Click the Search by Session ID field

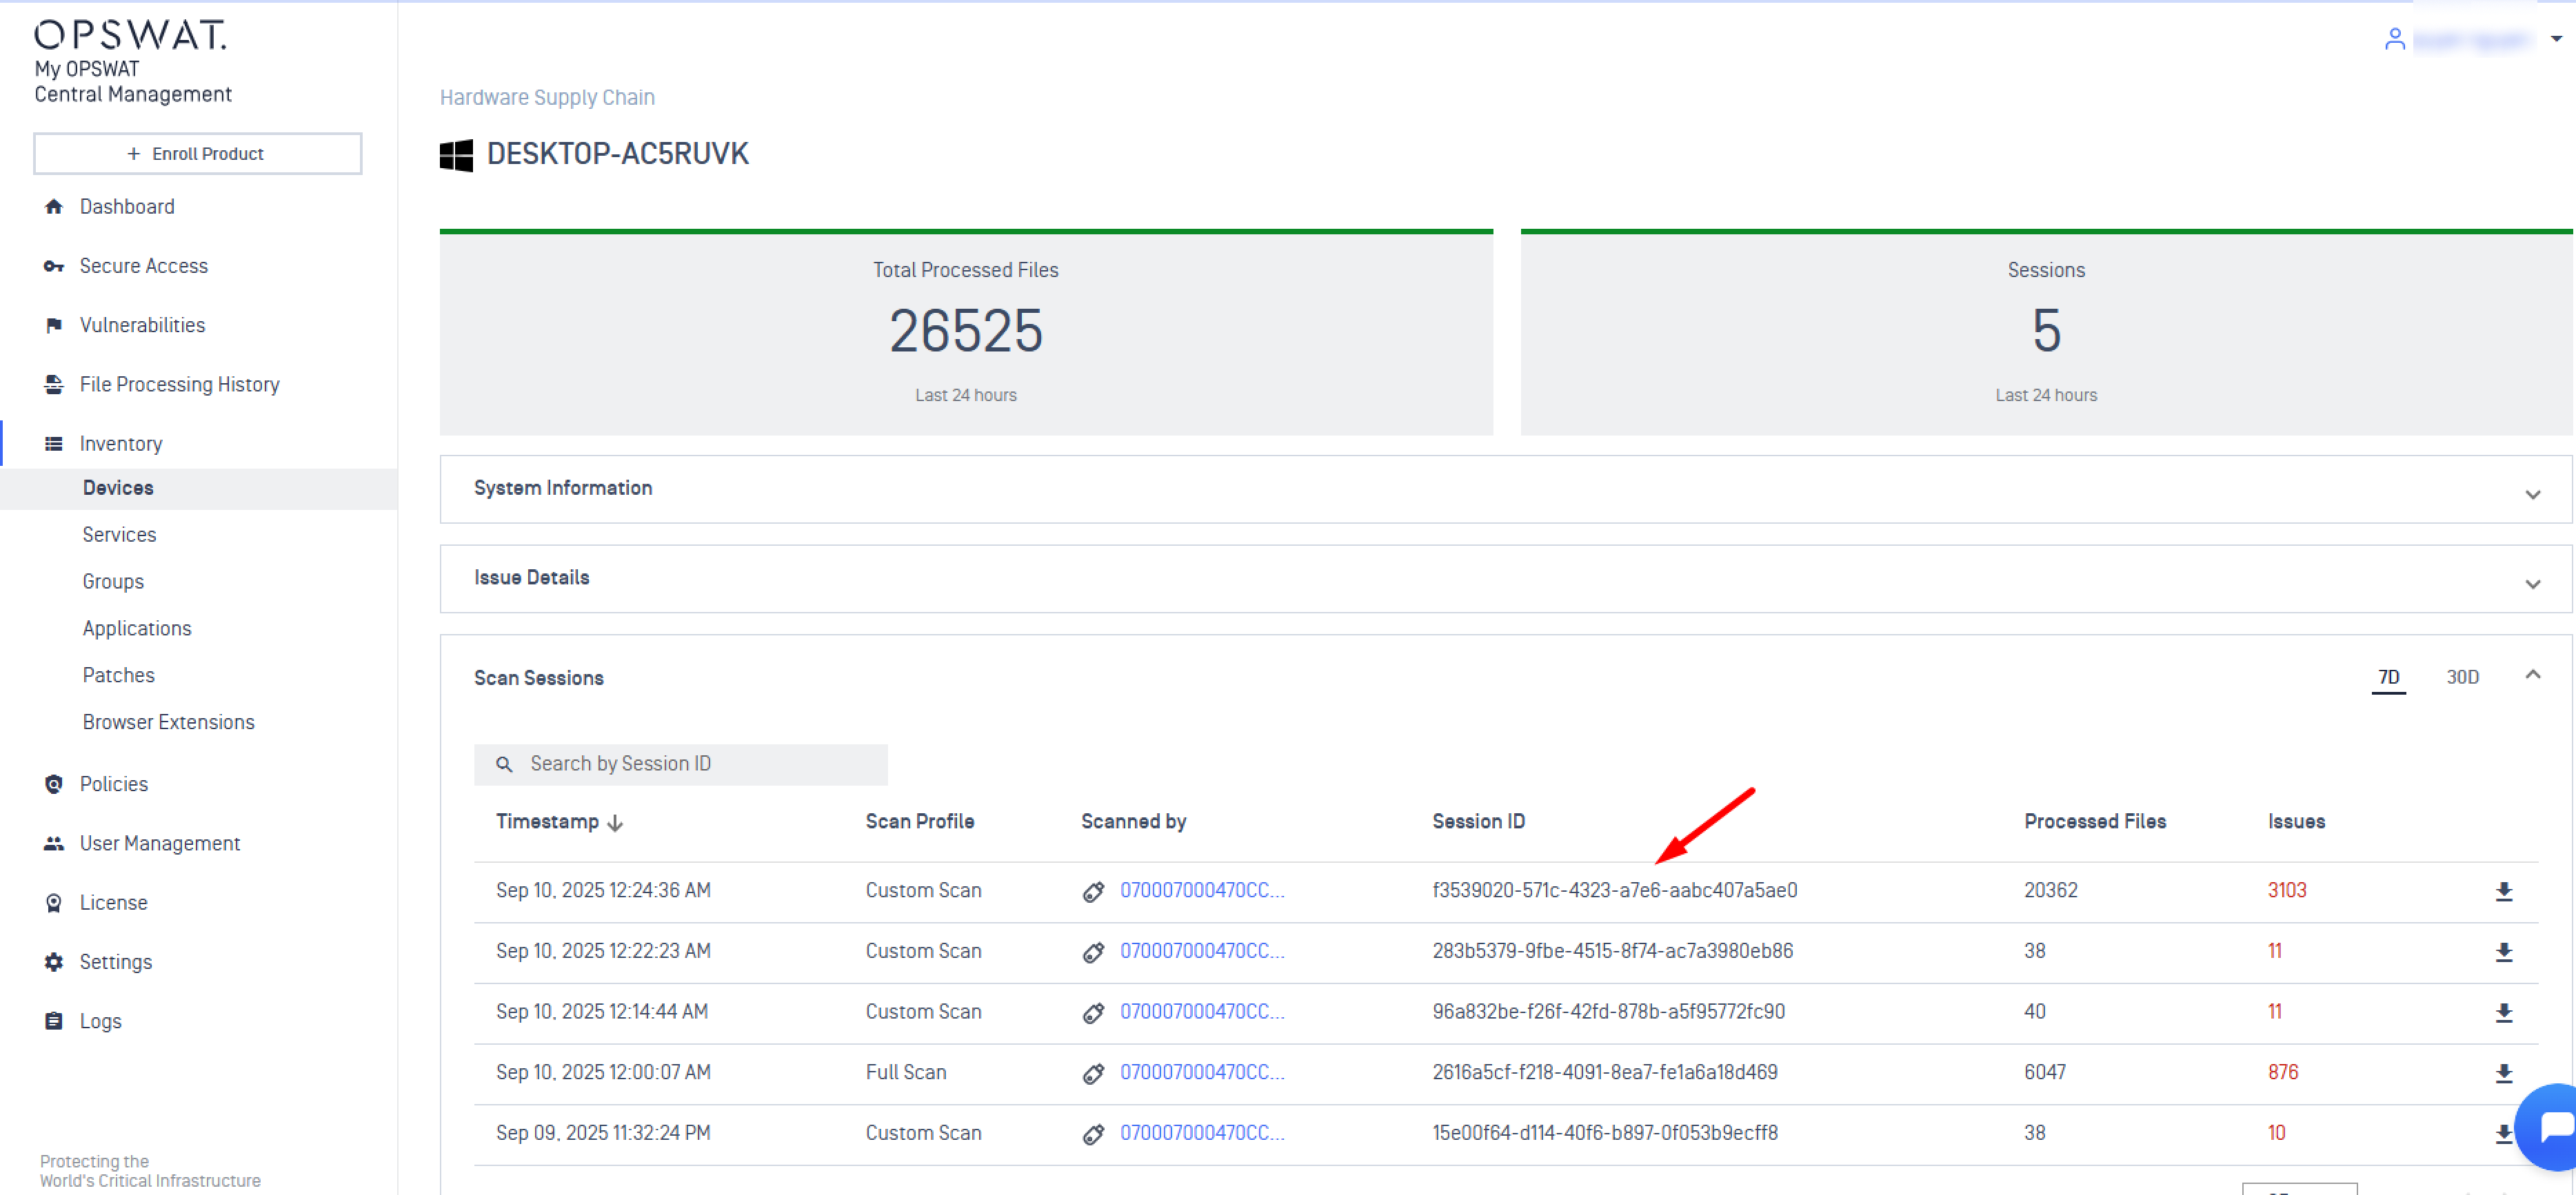[680, 764]
